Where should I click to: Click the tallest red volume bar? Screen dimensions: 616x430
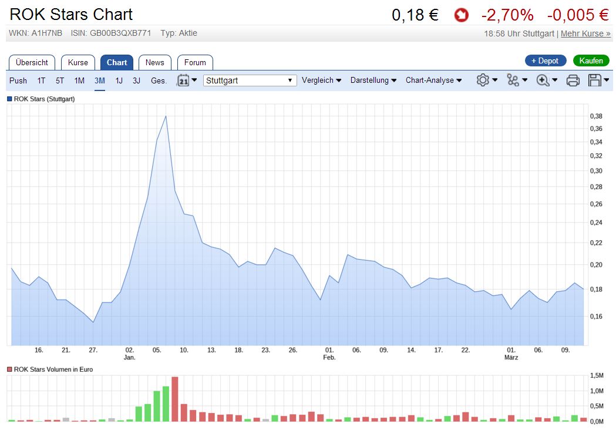(175, 399)
